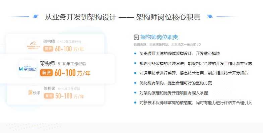Viewport: 263px width, 133px height.
Task: Click the 数据来源 source note text
Action: click(167, 45)
